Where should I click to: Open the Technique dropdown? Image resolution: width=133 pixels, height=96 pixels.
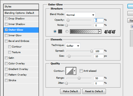point(73,46)
